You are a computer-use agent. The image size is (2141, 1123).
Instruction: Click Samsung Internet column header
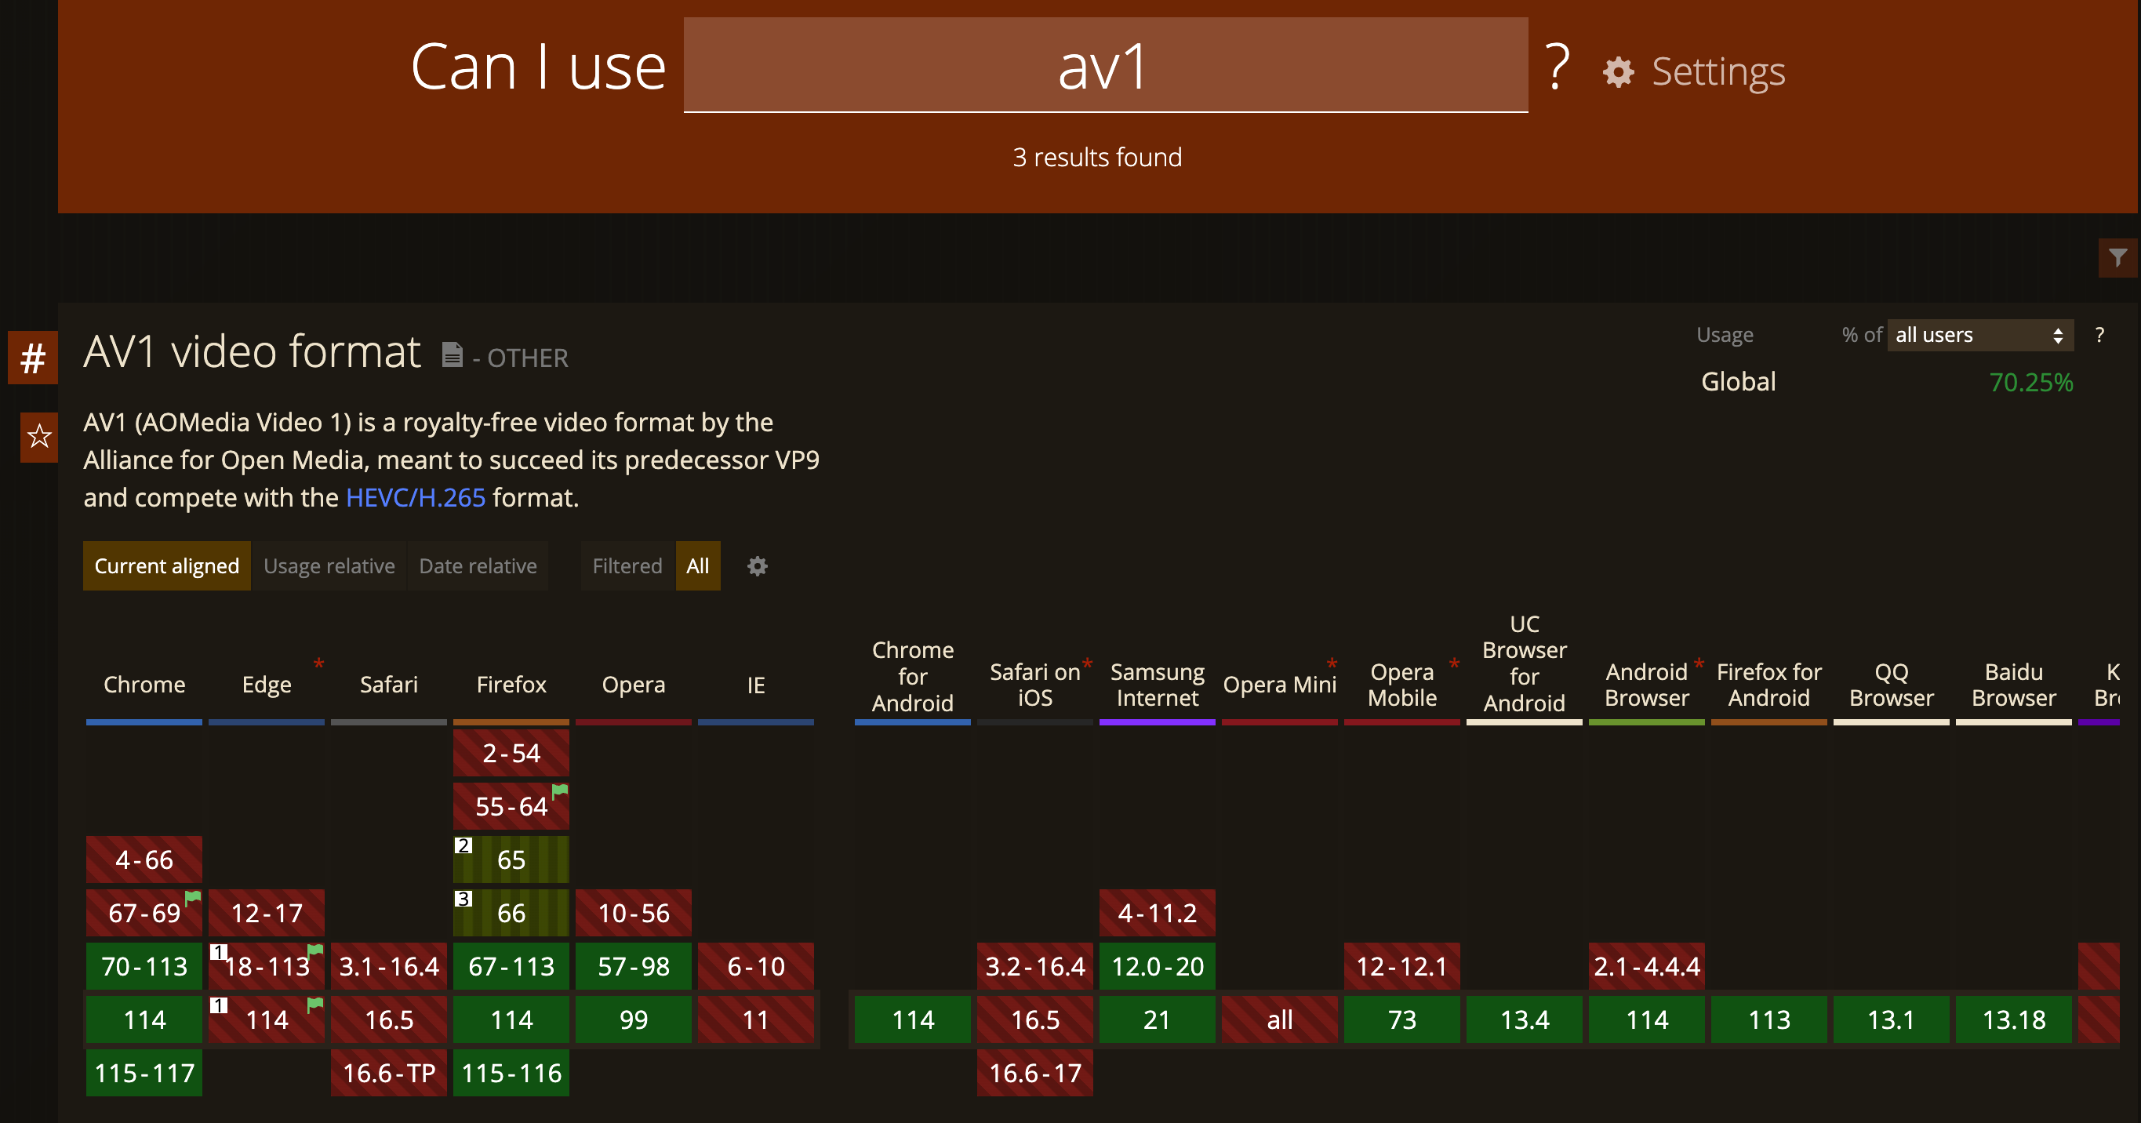1157,684
